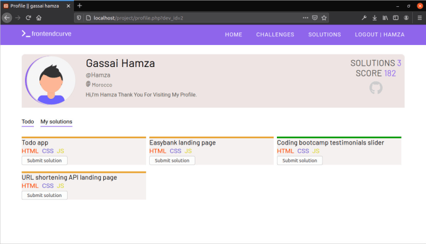Submit solution for Easybank landing page
This screenshot has height=244, width=426.
(172, 160)
